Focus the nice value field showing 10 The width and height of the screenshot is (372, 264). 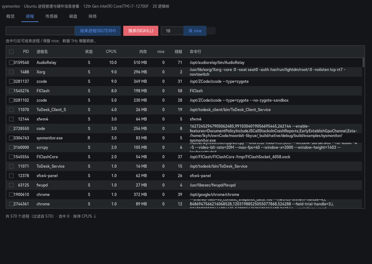point(172,31)
